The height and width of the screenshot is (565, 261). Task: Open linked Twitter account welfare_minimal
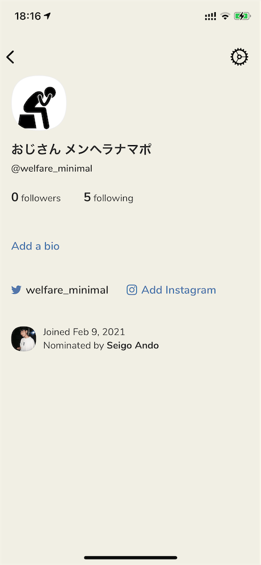coord(67,290)
